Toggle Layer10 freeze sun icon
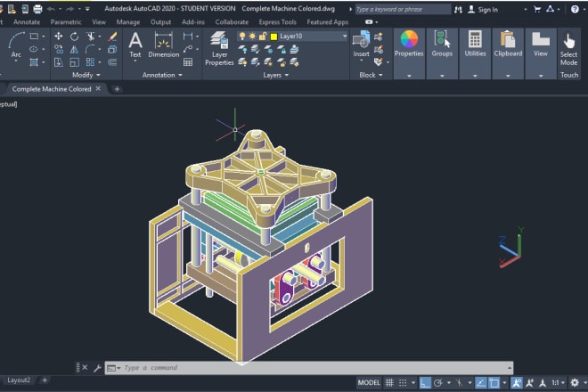 [x=252, y=36]
